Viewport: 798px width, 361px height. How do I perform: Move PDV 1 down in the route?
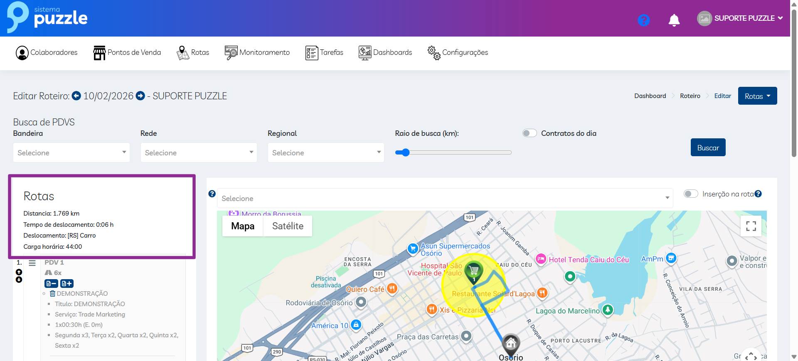[19, 280]
